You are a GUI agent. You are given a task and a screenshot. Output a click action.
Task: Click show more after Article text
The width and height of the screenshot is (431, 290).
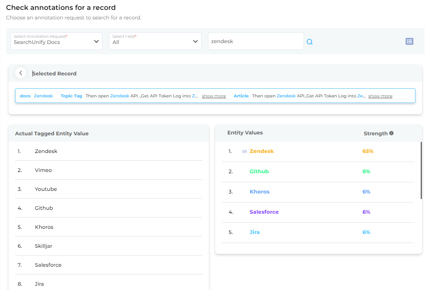point(380,96)
